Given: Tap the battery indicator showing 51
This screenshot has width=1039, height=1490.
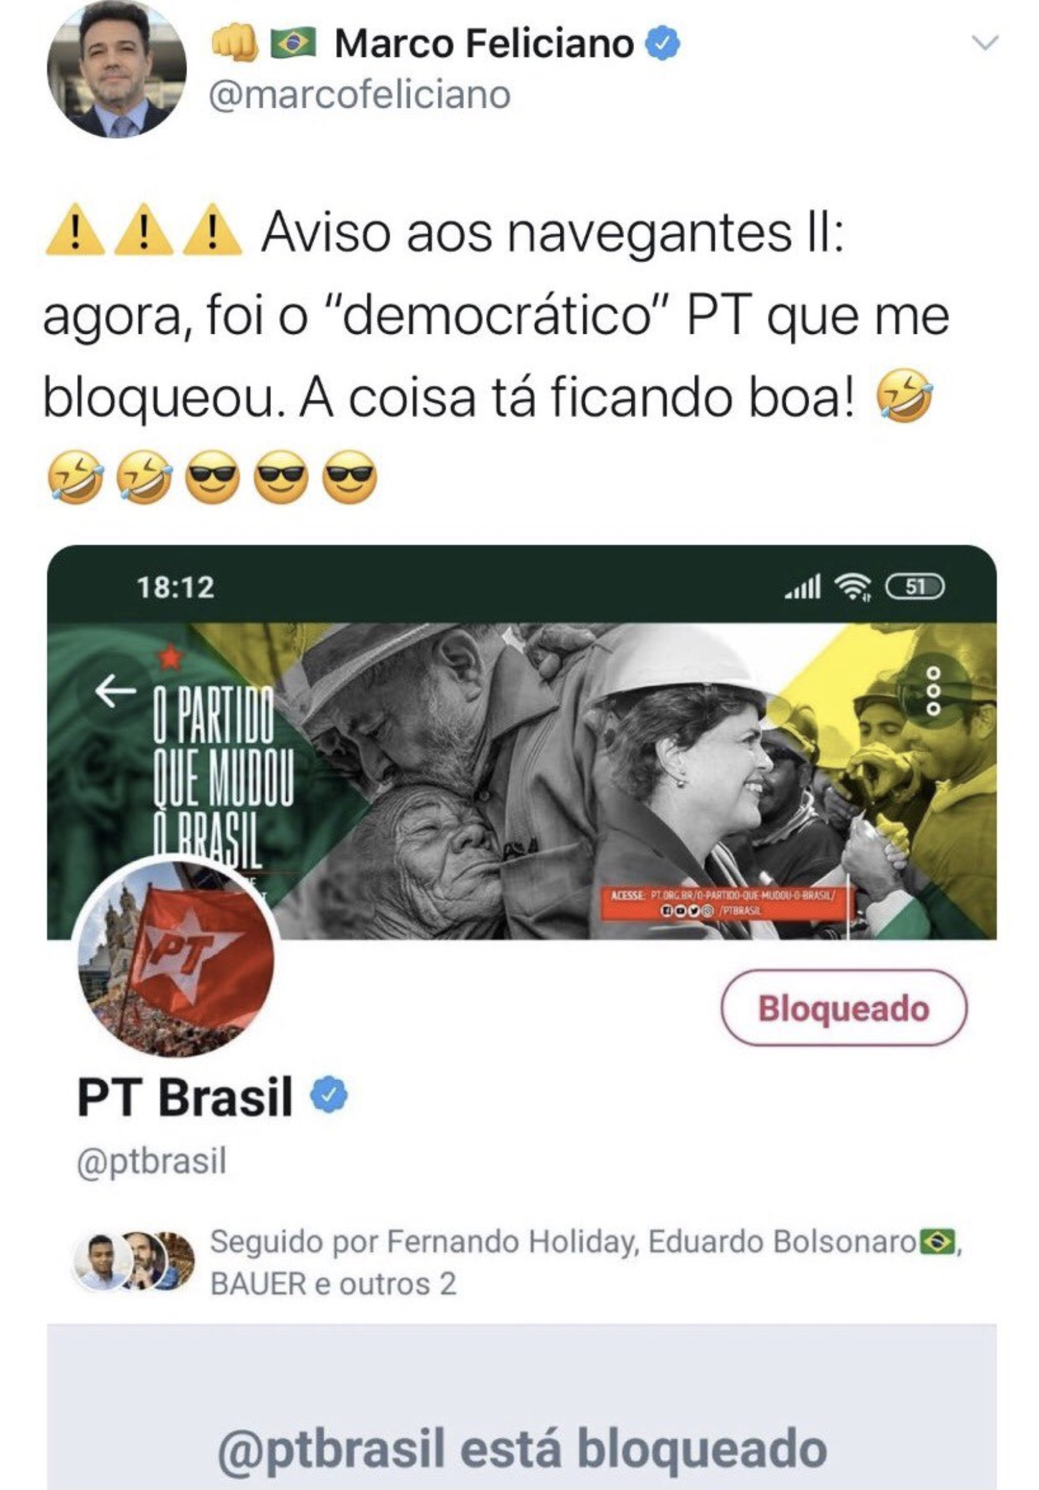Looking at the screenshot, I should point(915,586).
